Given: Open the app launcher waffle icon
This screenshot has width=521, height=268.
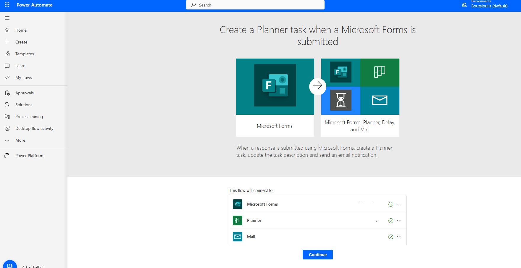Looking at the screenshot, I should [7, 5].
